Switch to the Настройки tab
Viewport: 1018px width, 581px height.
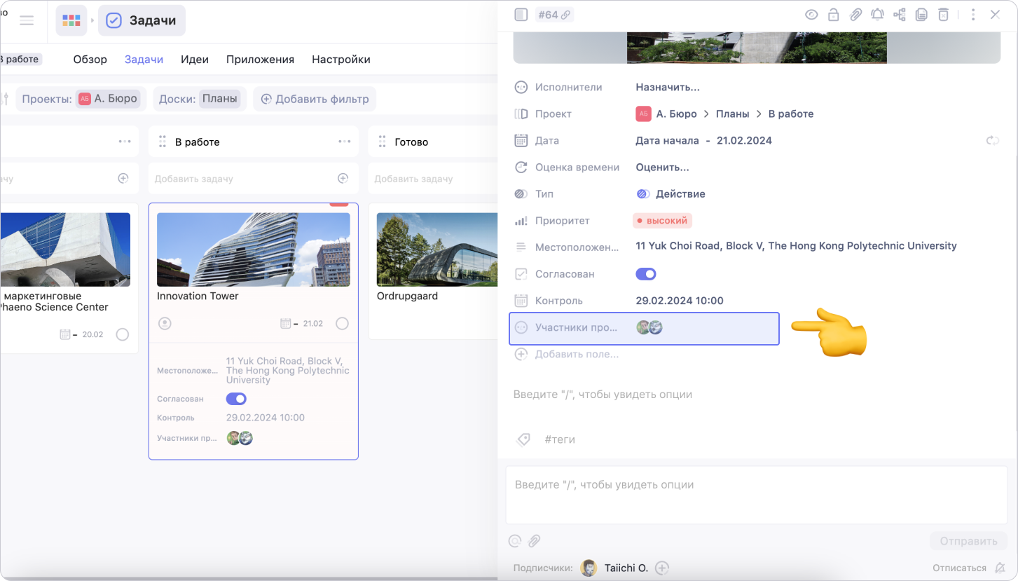(x=341, y=60)
